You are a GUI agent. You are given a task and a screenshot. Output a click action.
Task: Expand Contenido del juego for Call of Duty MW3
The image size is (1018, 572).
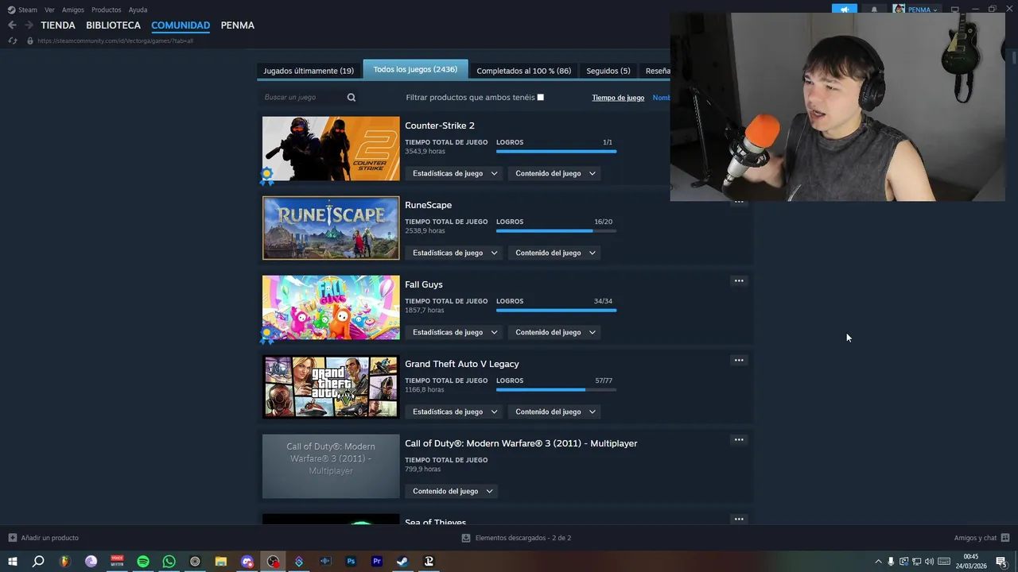(x=453, y=491)
